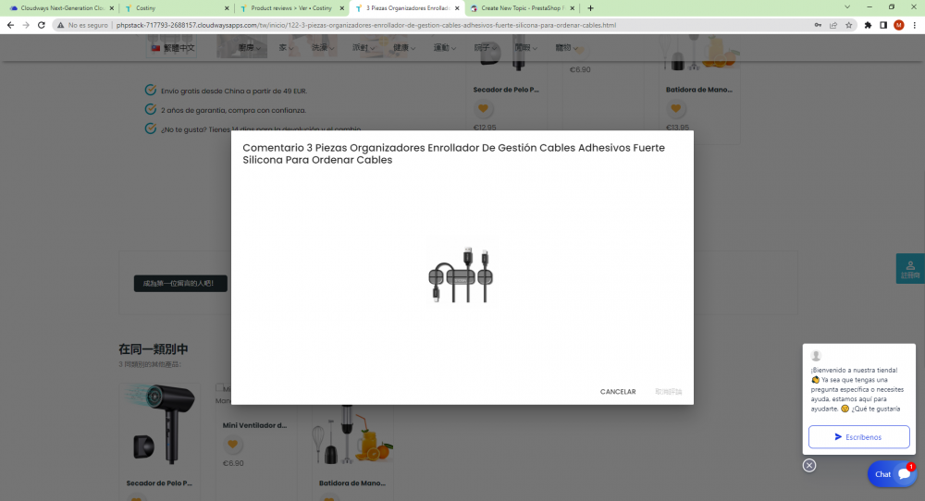Image resolution: width=925 pixels, height=501 pixels.
Task: Click the 成為第一位留言的人吧 button
Action: pyautogui.click(x=180, y=284)
